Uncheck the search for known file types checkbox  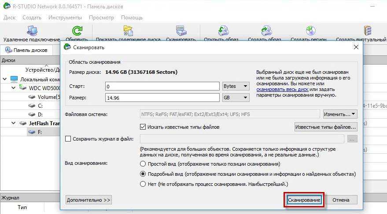click(x=143, y=127)
